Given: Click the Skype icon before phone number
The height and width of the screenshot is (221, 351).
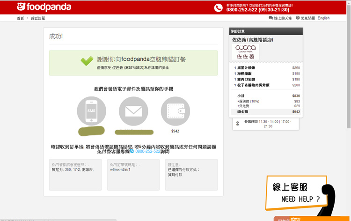Looking at the screenshot, I should click(132, 151).
